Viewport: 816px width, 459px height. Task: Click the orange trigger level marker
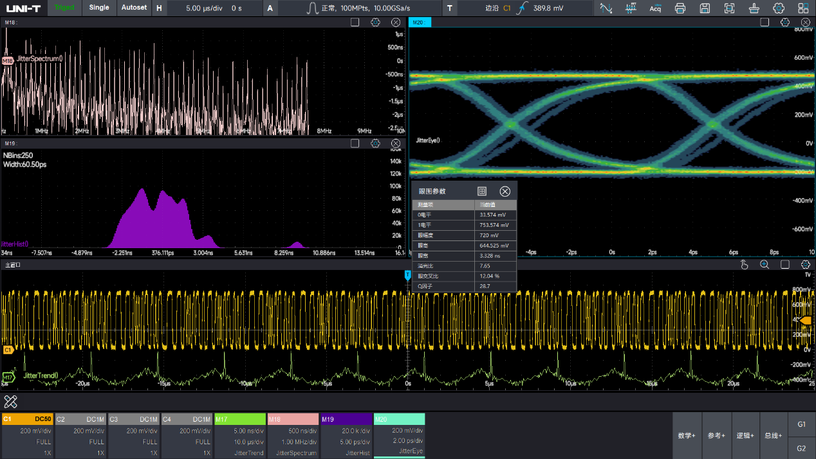(805, 319)
